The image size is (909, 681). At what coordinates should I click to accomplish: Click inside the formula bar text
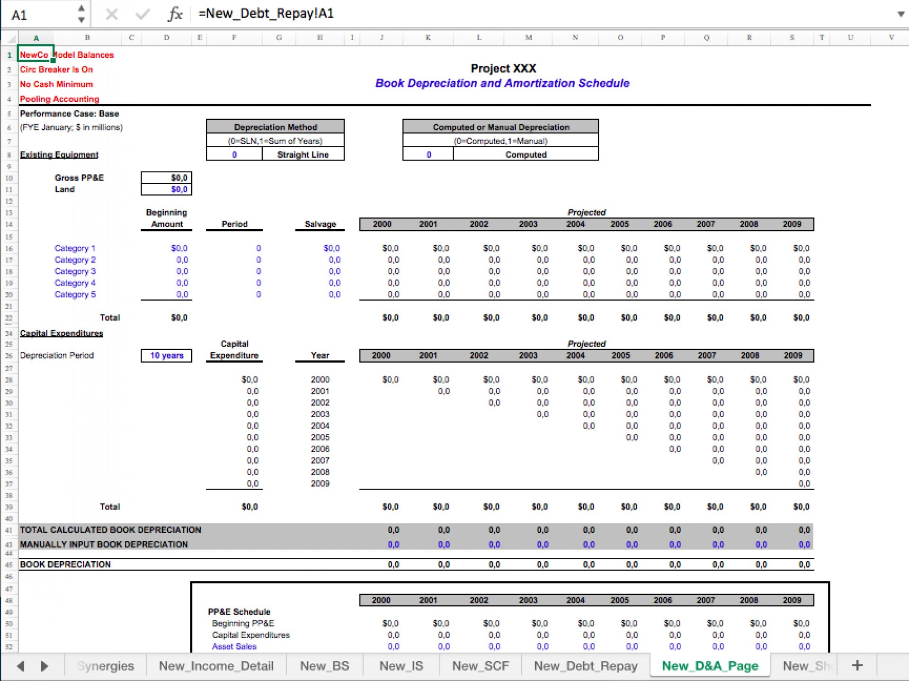[x=266, y=13]
